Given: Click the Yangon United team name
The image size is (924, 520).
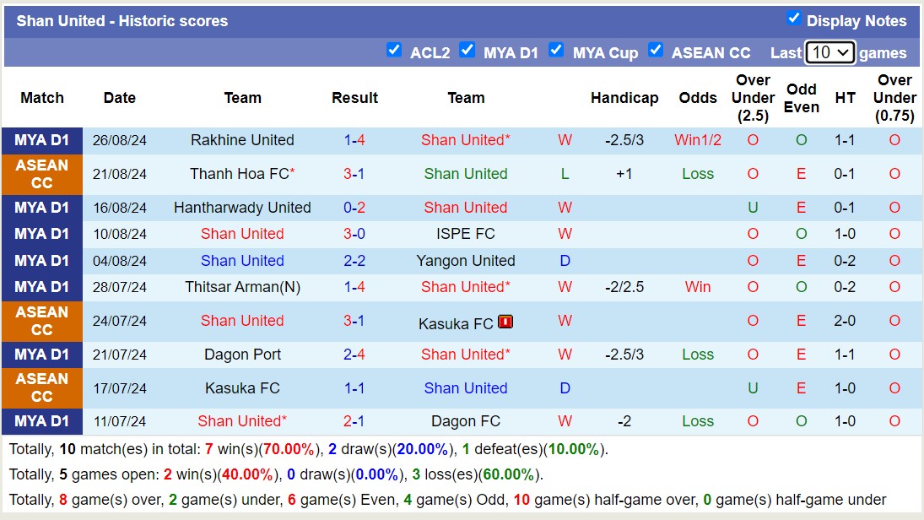Looking at the screenshot, I should click(466, 261).
